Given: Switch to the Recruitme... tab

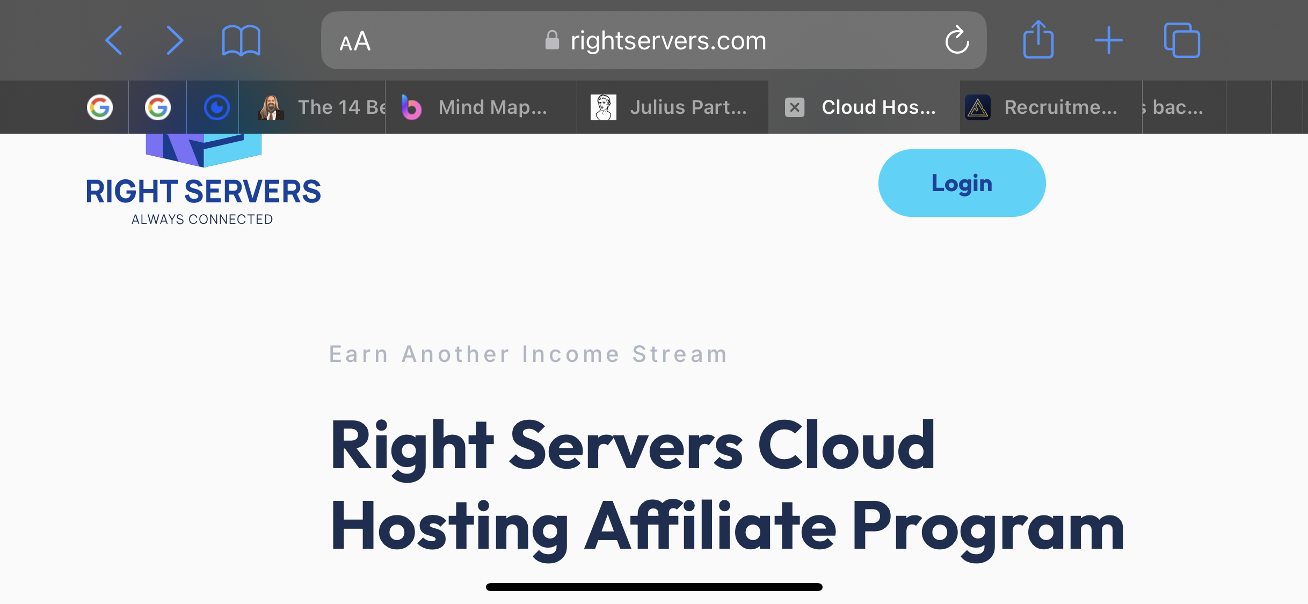Looking at the screenshot, I should pos(1051,107).
